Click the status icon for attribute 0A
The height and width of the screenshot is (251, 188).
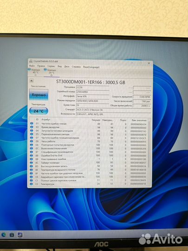coord(32,145)
